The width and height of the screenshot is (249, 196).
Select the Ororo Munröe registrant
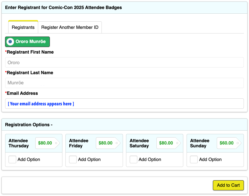(27, 41)
